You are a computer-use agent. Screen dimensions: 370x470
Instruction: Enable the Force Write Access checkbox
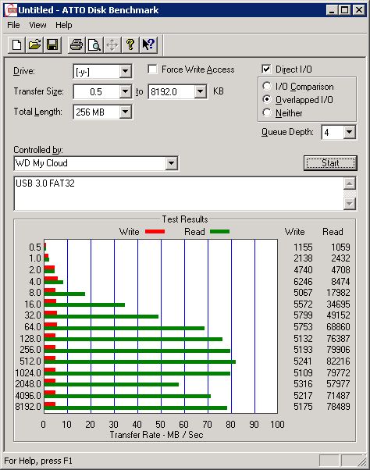152,69
